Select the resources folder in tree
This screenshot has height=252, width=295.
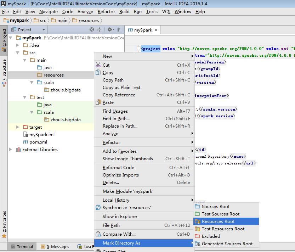point(51,75)
